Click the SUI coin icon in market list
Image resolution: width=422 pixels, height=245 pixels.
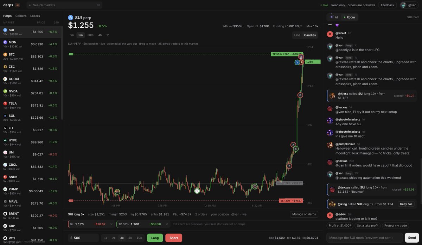pos(5,30)
